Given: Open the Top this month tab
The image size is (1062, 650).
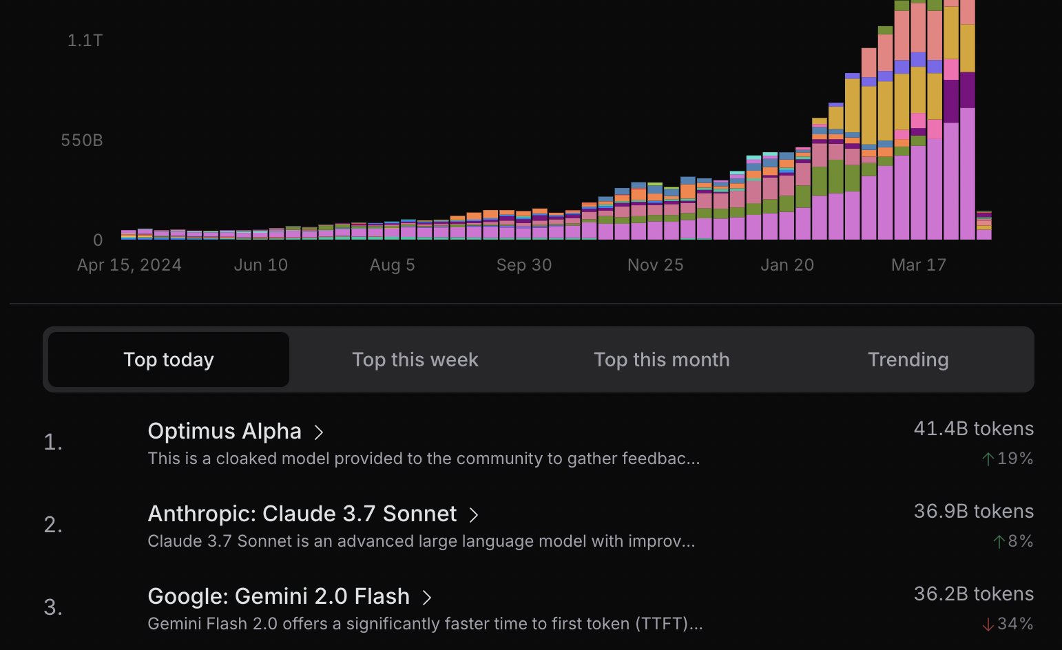Looking at the screenshot, I should (661, 359).
